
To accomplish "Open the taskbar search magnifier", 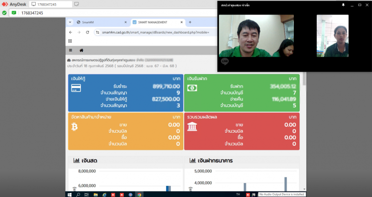I will 78,195.
